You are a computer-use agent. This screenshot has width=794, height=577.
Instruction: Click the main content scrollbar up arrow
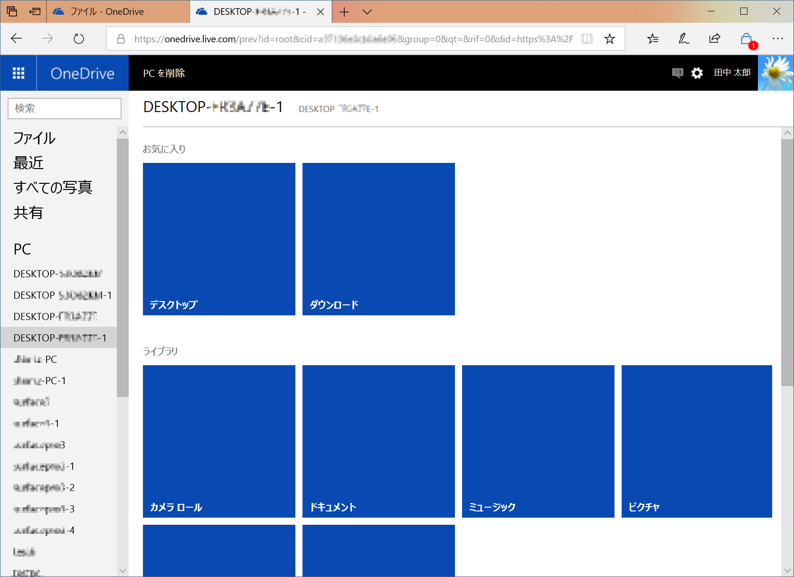[787, 133]
